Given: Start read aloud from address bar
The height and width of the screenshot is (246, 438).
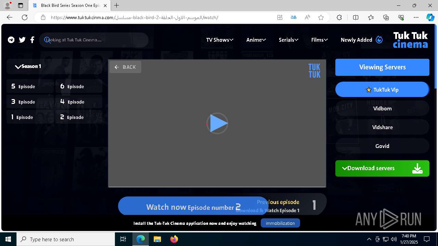Looking at the screenshot, I should pyautogui.click(x=307, y=17).
